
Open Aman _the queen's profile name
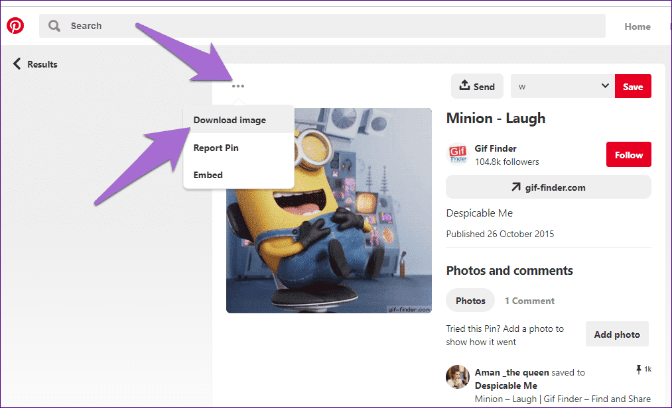click(511, 372)
